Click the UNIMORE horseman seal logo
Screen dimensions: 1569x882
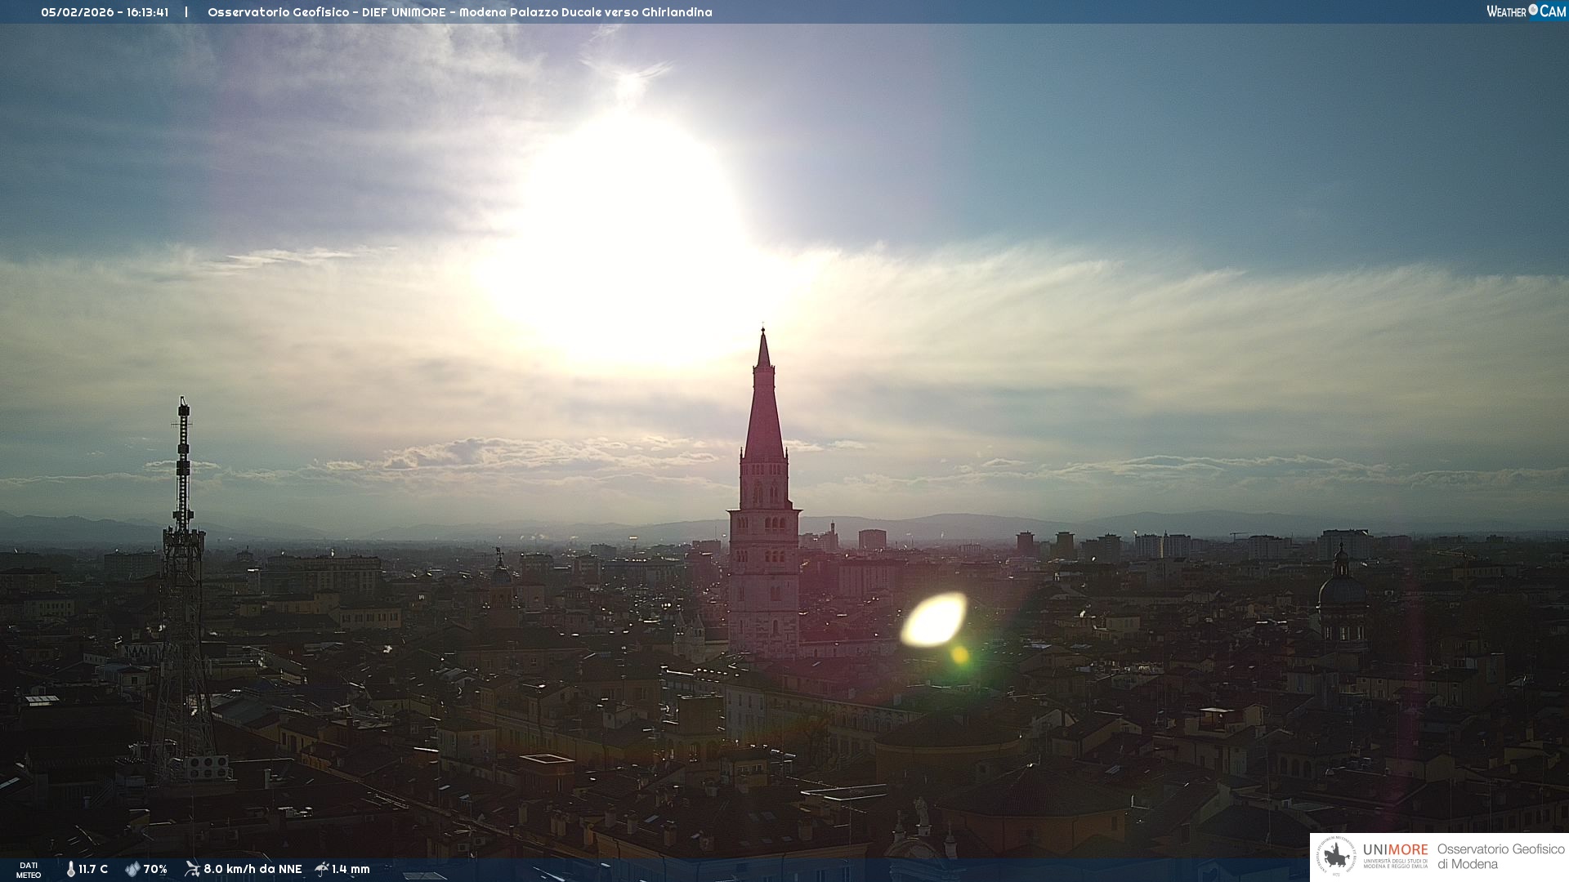click(x=1336, y=857)
